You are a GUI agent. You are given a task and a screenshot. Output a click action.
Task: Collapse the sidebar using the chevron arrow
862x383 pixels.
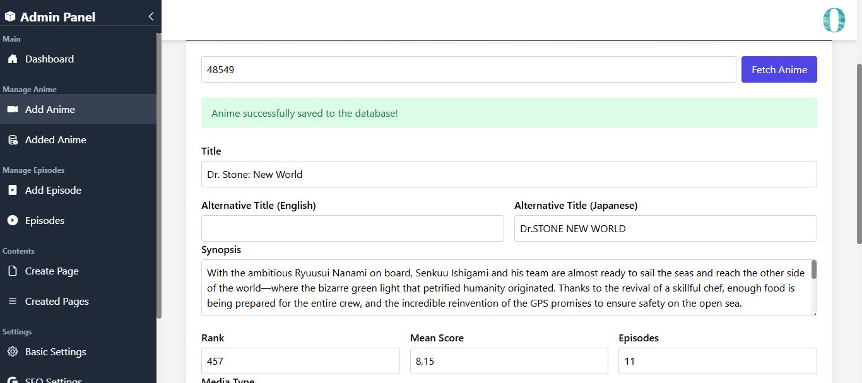tap(151, 16)
